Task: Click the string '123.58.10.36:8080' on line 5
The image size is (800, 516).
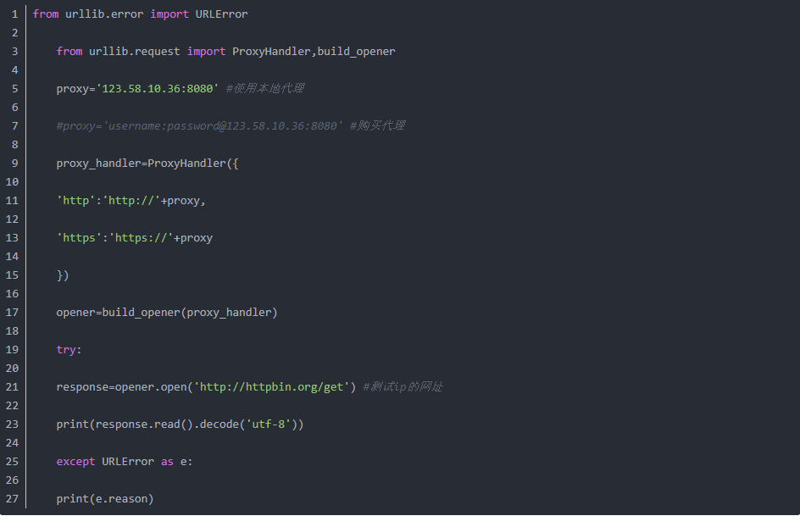Action: pyautogui.click(x=157, y=89)
